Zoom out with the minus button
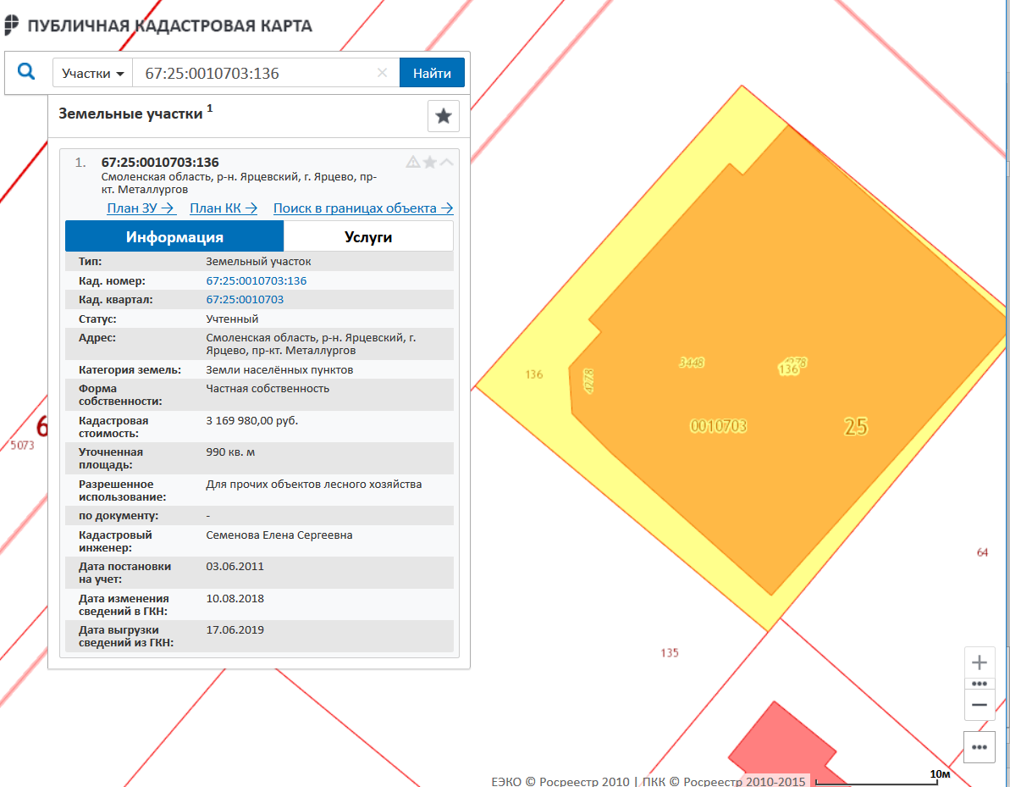Image resolution: width=1010 pixels, height=787 pixels. point(980,704)
